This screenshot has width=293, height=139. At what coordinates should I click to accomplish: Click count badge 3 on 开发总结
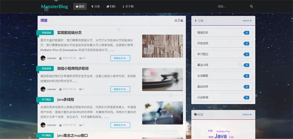[x=246, y=44]
